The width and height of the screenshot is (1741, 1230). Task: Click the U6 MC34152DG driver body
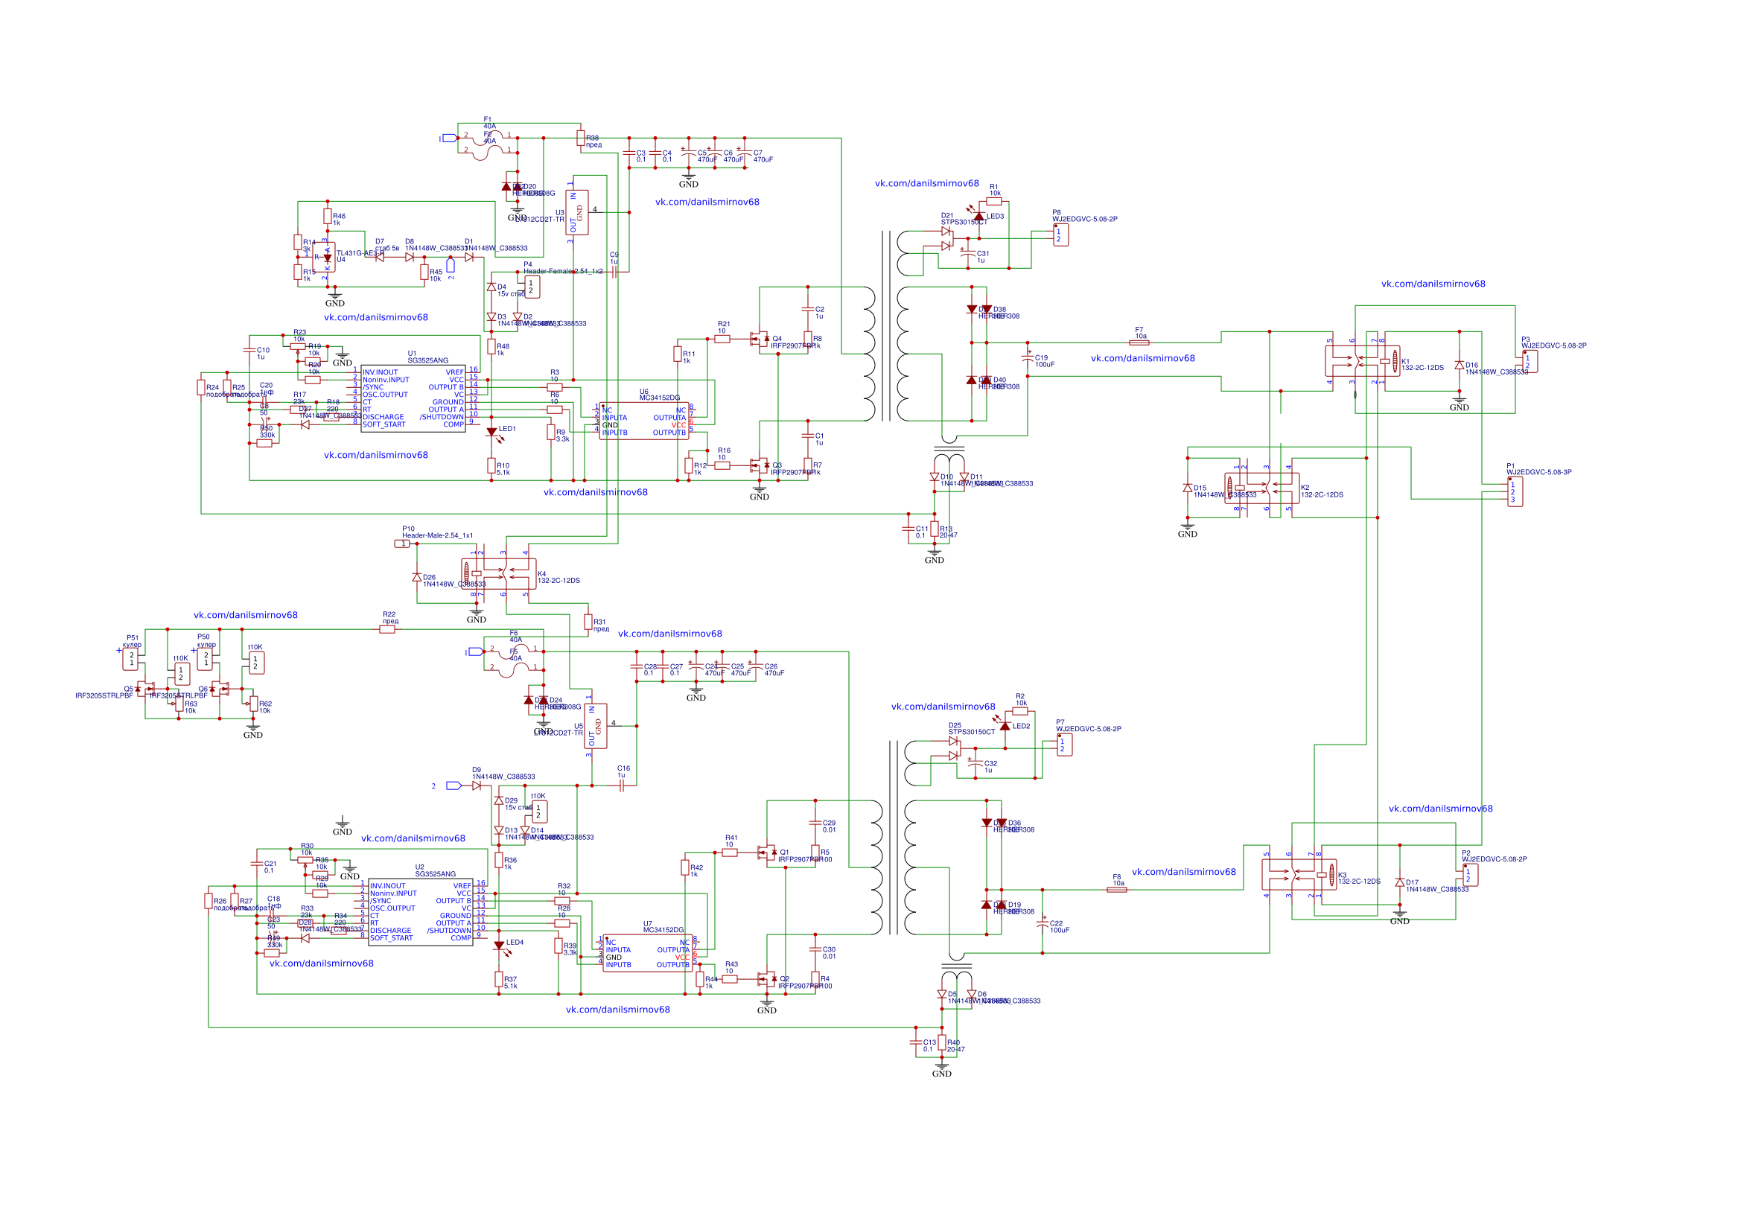click(x=645, y=421)
